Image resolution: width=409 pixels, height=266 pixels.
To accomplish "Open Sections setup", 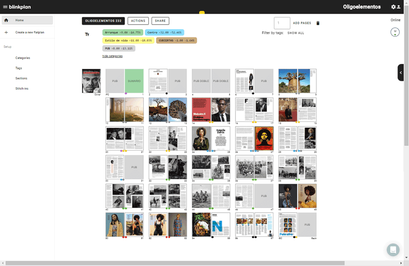I will click(21, 78).
